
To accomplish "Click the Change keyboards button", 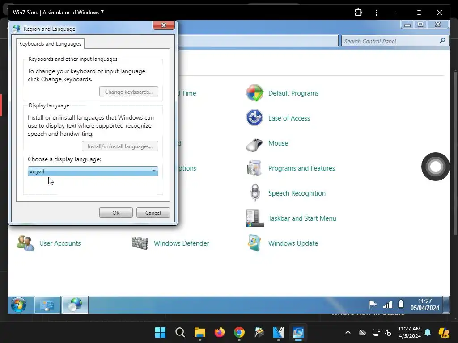I will [x=129, y=92].
